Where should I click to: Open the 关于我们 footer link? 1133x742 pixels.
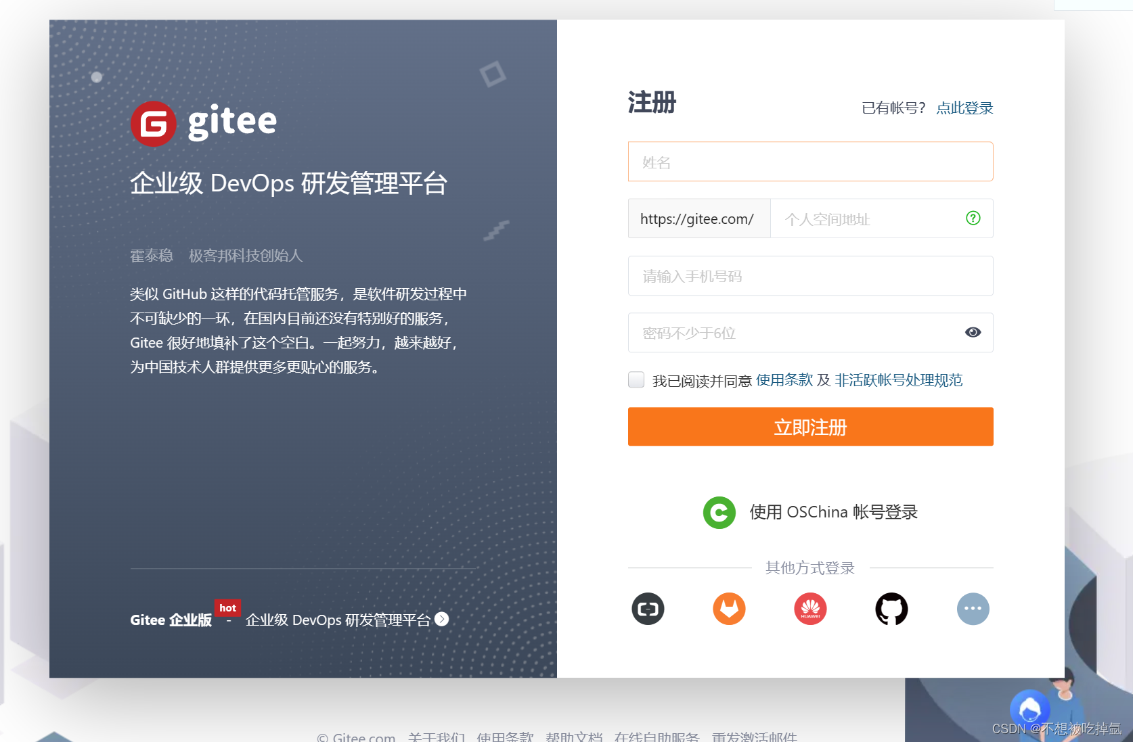tap(437, 737)
